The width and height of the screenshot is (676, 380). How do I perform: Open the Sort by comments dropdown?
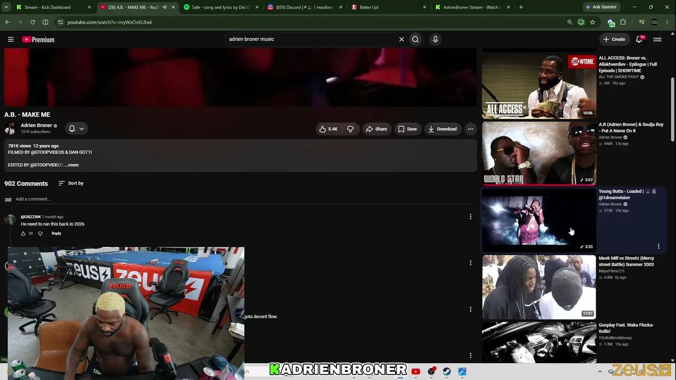click(71, 183)
